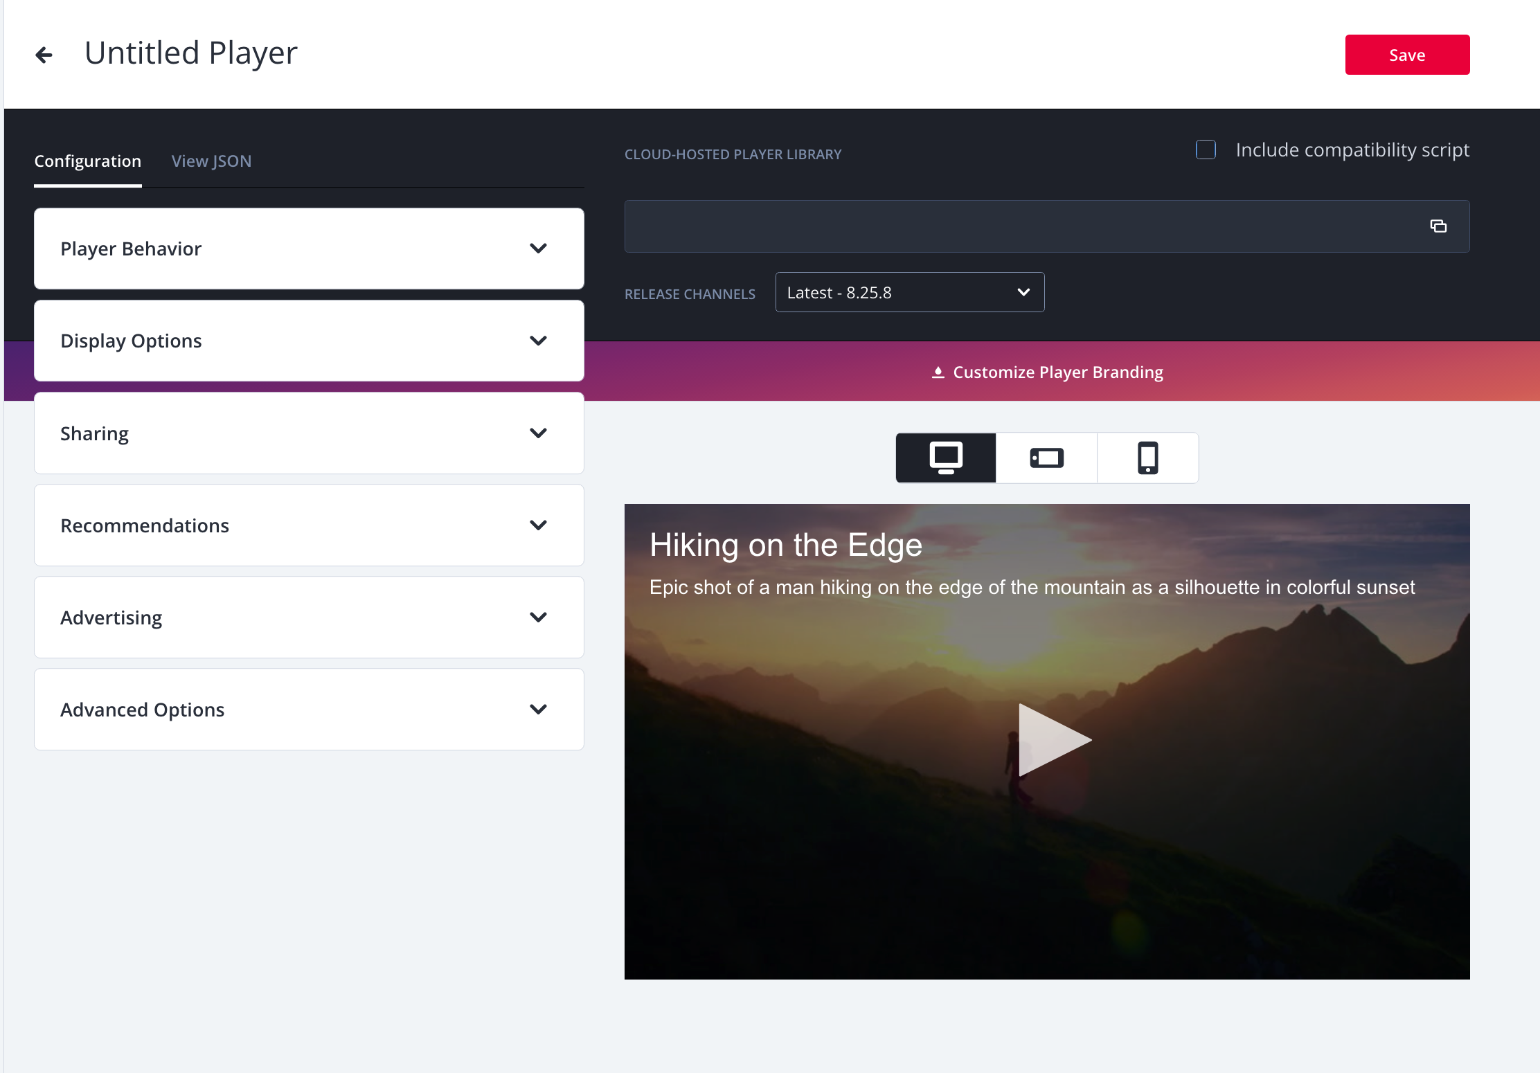This screenshot has width=1540, height=1073.
Task: Switch to the View JSON tab
Action: click(211, 161)
